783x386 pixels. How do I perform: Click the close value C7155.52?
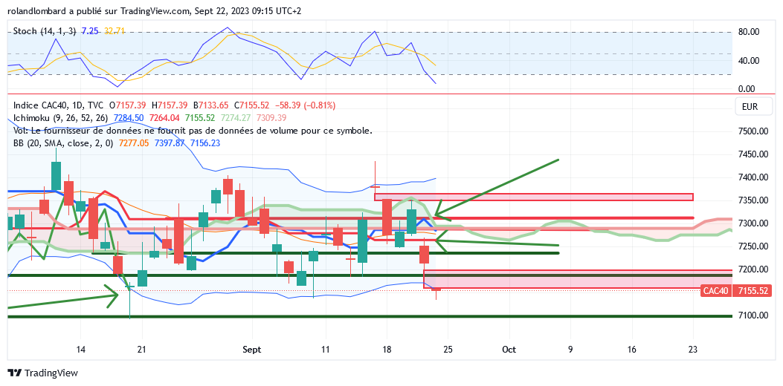251,105
